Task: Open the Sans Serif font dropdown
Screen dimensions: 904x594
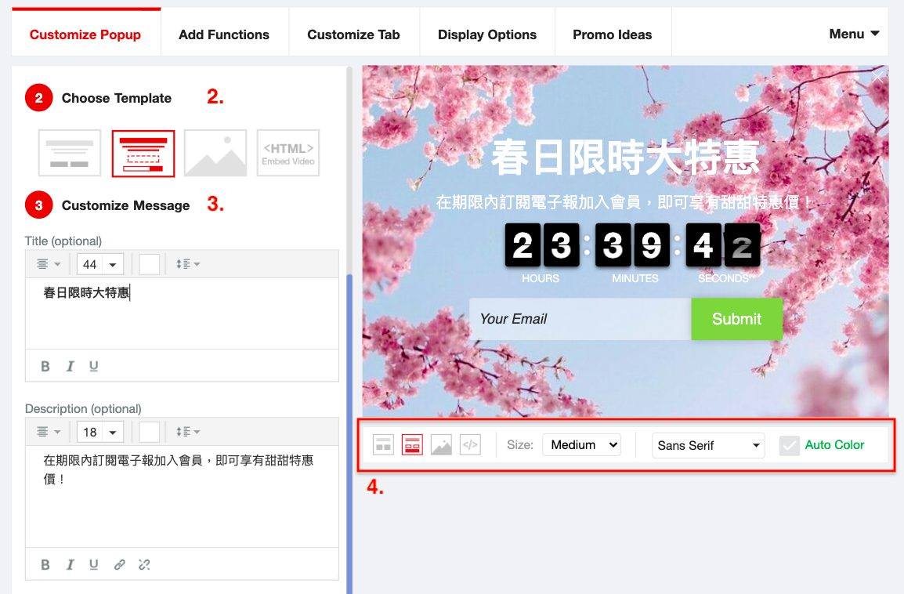Action: pyautogui.click(x=708, y=445)
